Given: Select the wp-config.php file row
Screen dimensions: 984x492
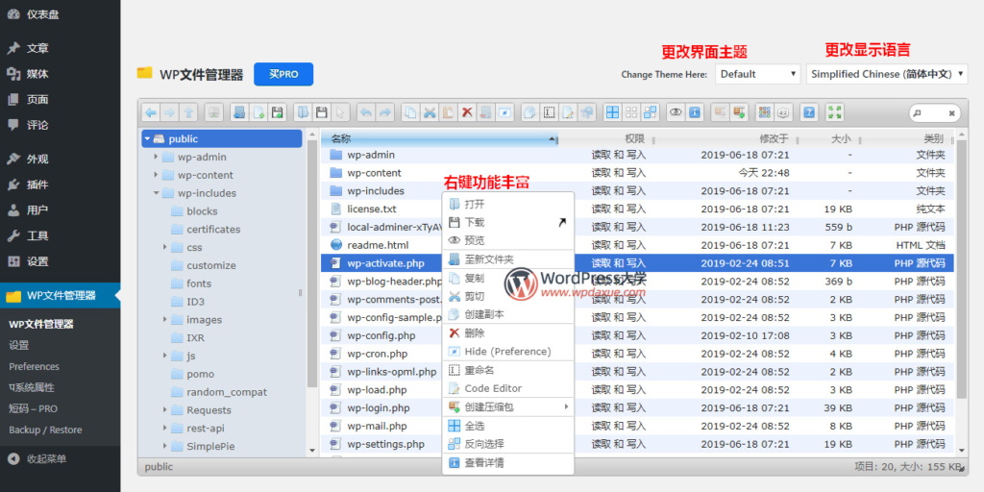Looking at the screenshot, I should pyautogui.click(x=637, y=335).
